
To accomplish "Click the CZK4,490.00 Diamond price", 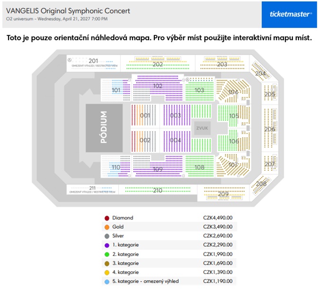I will [x=218, y=218].
